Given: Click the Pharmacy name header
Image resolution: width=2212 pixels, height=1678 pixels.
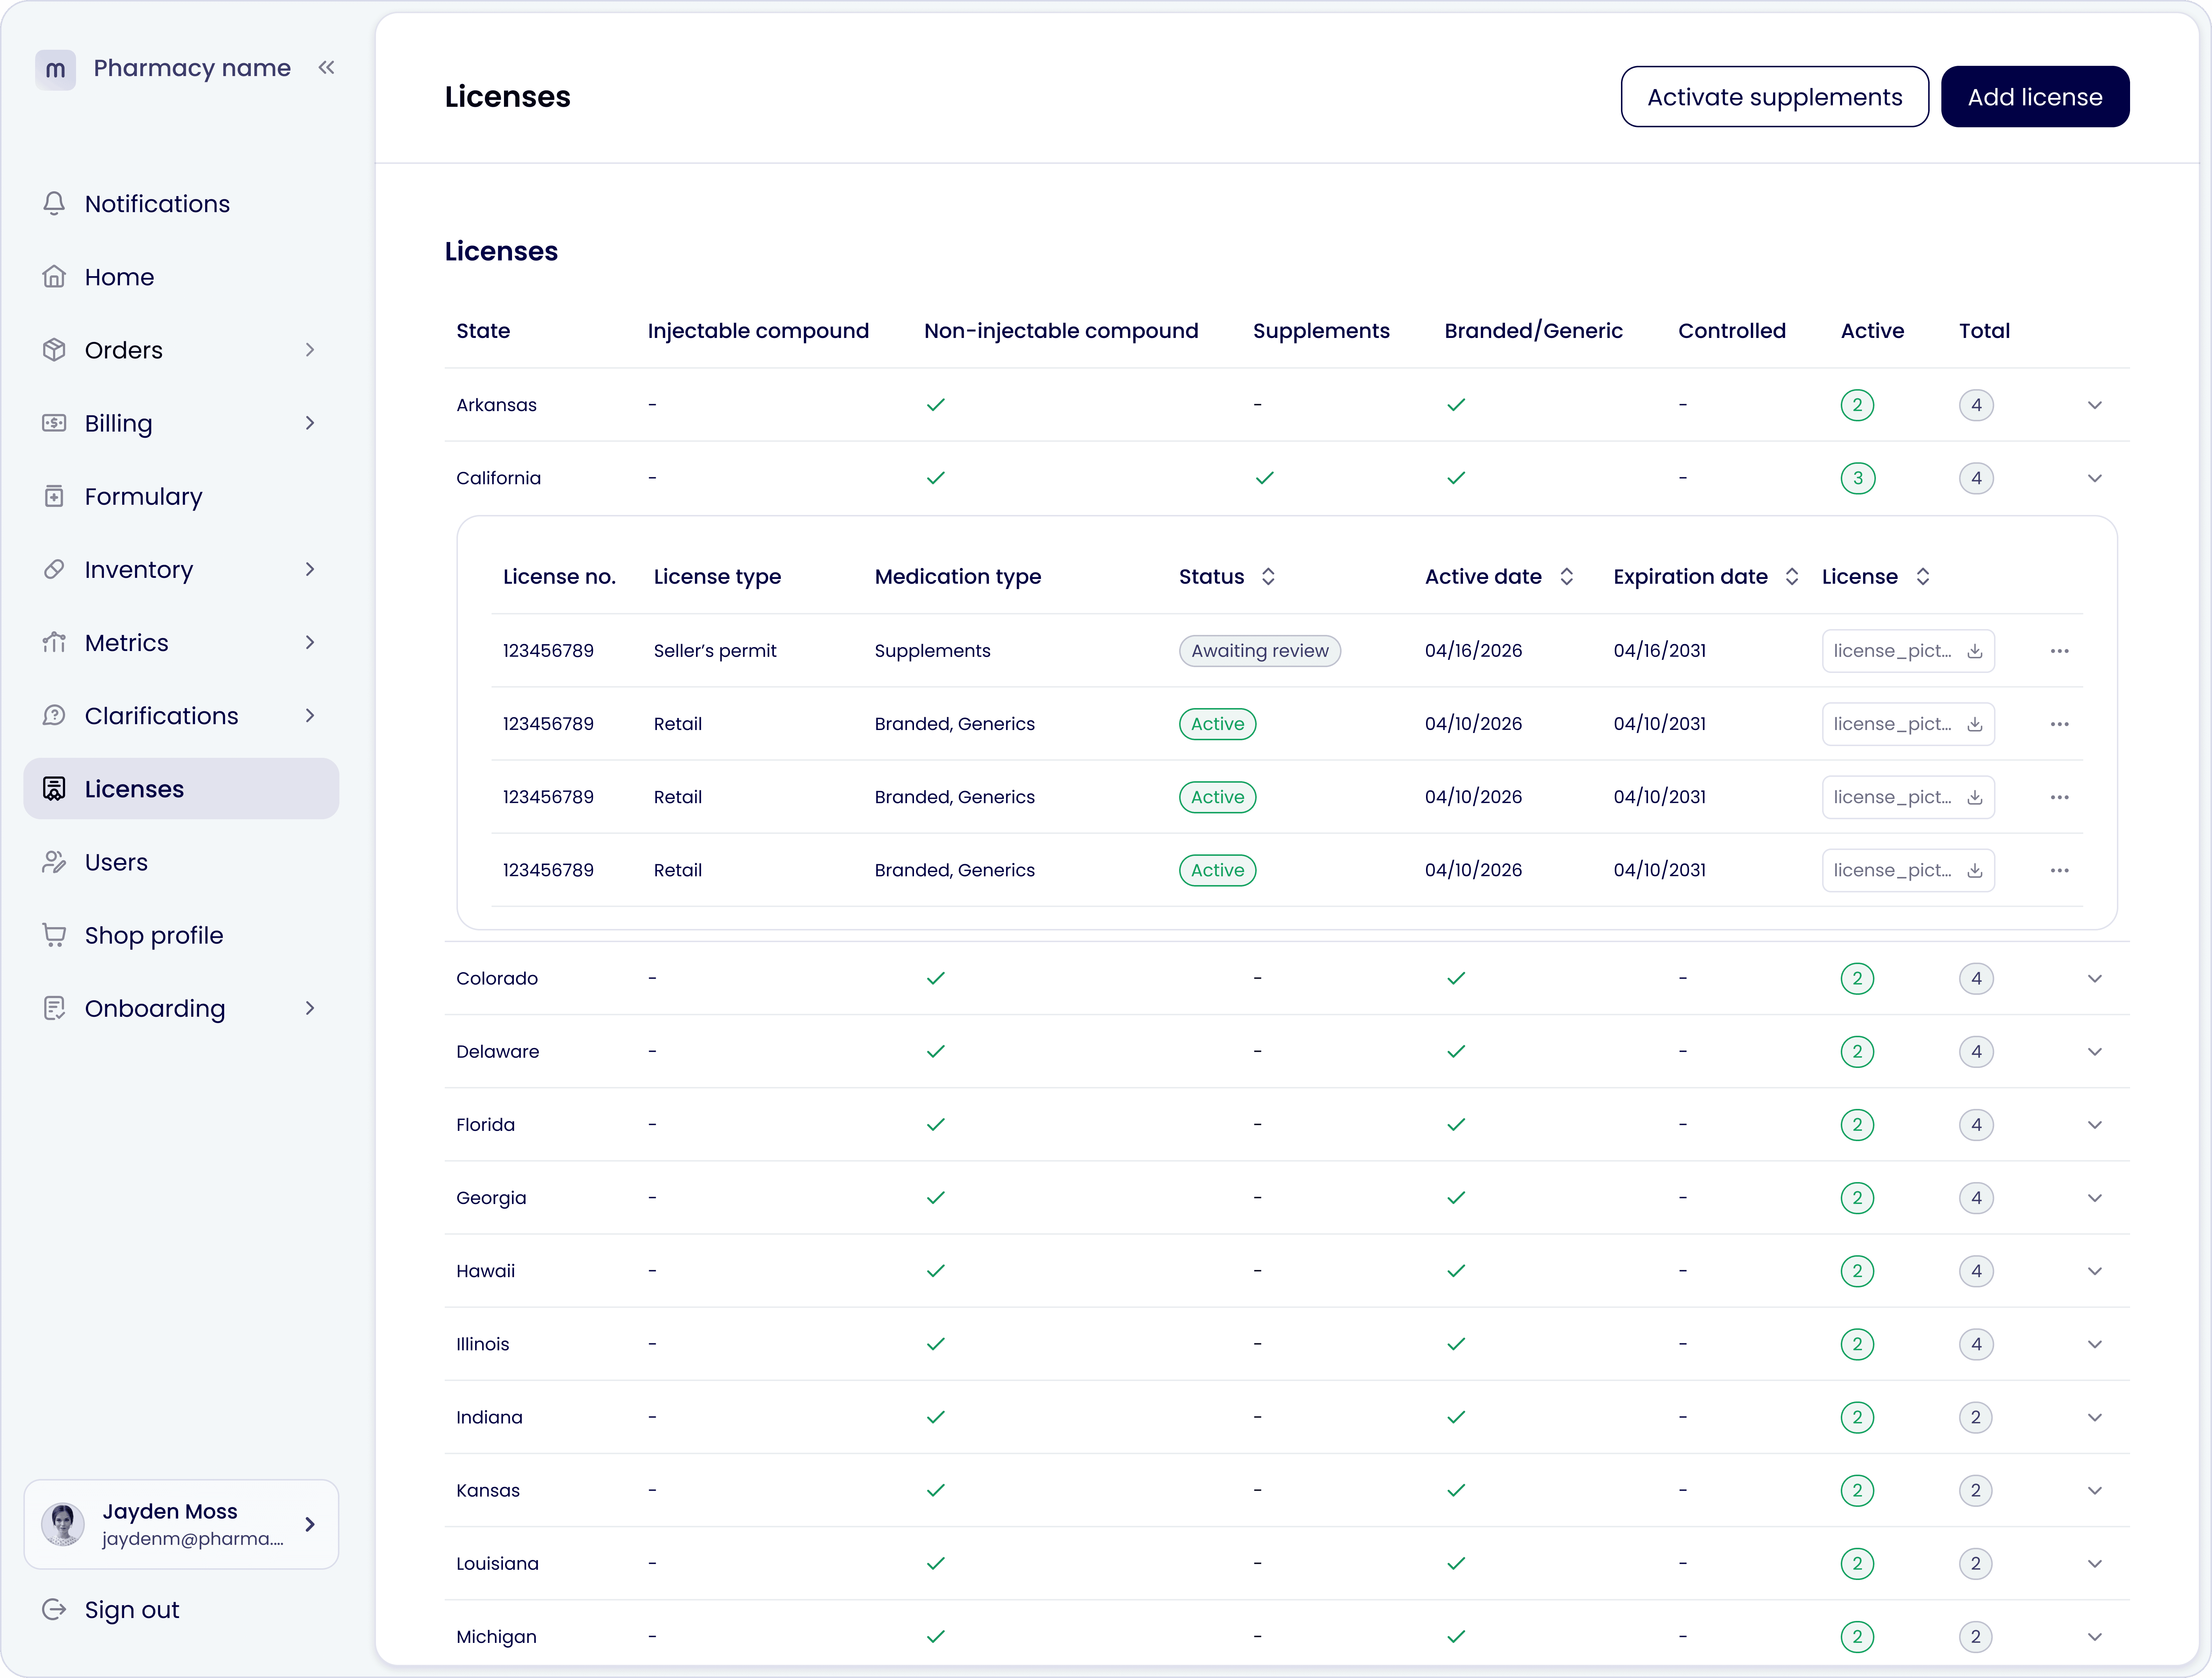Looking at the screenshot, I should tap(192, 68).
